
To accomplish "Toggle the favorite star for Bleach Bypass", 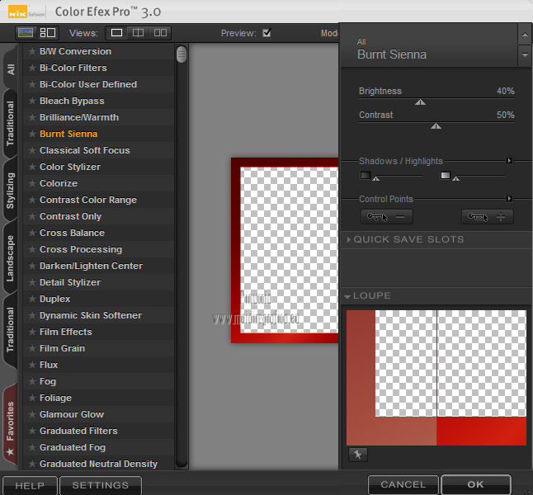I will point(32,101).
